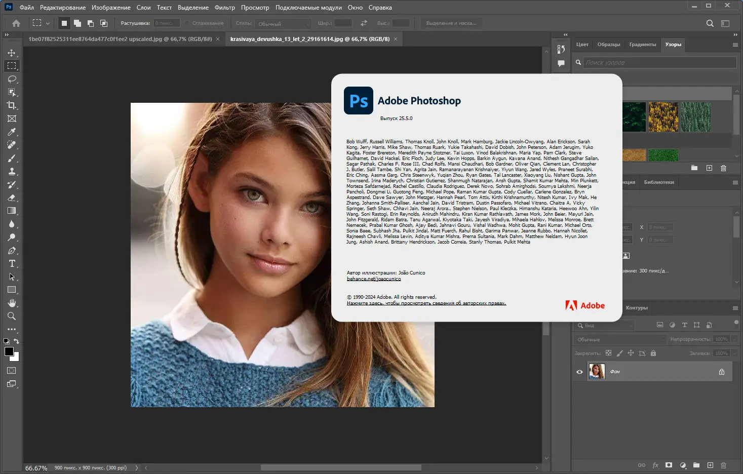Image resolution: width=743 pixels, height=474 pixels.
Task: Delete pattern with the Узоры trash icon
Action: pyautogui.click(x=723, y=168)
